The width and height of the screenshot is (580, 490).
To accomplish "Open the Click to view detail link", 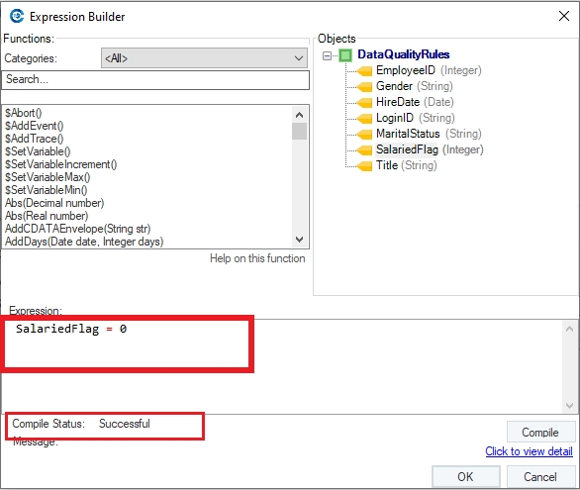I will tap(529, 451).
